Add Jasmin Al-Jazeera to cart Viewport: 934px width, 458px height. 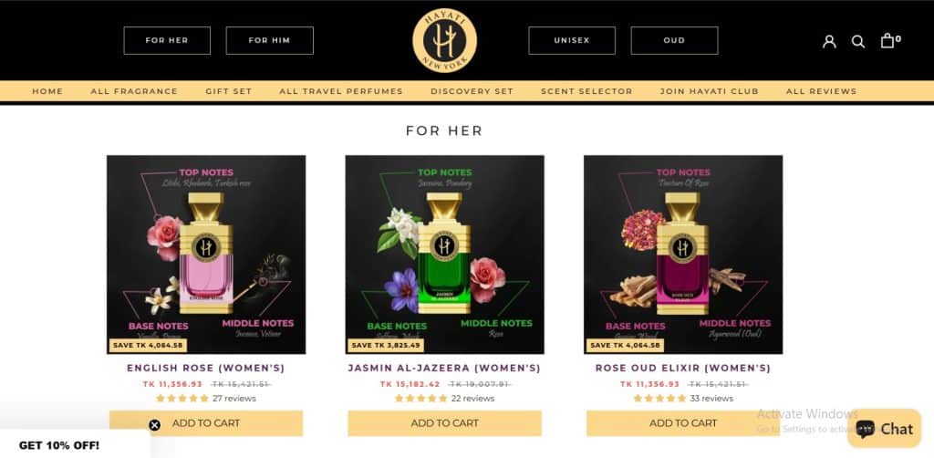pyautogui.click(x=444, y=422)
